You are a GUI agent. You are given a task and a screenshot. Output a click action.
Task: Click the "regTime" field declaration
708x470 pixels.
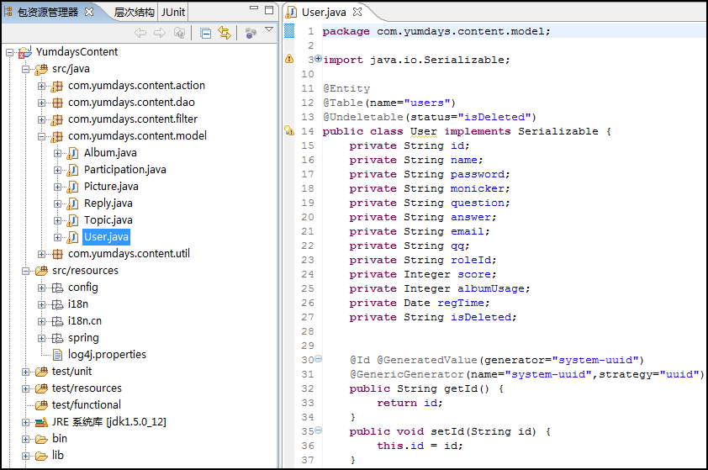(460, 303)
